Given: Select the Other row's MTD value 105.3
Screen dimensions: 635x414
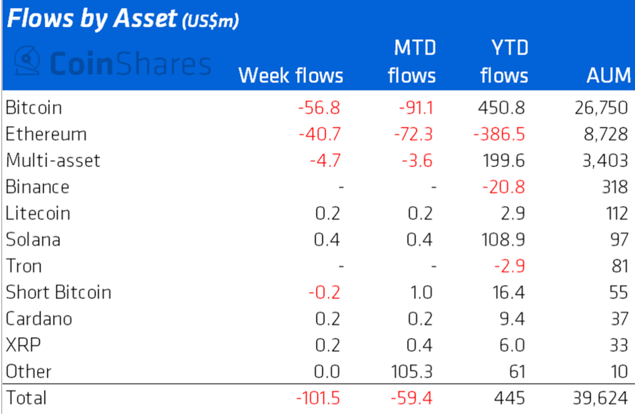Looking at the screenshot, I should tap(412, 372).
